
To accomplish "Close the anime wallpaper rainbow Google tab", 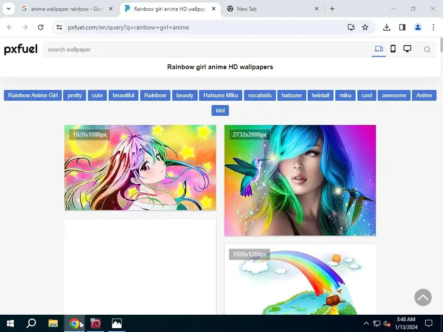I will tap(111, 9).
